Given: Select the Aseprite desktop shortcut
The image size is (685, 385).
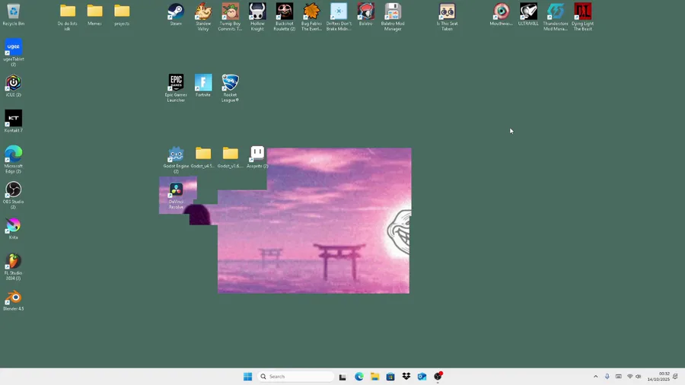Looking at the screenshot, I should coord(257,157).
